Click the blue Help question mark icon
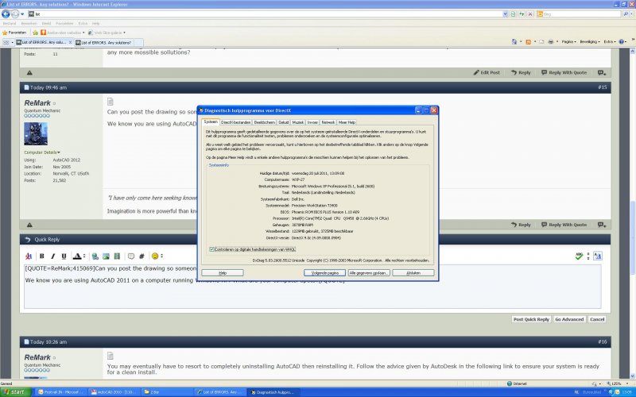Screen dimensions: 636x397 [622, 42]
